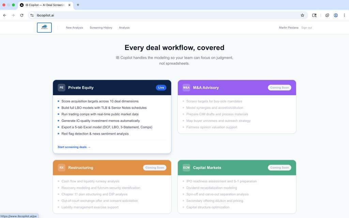The width and height of the screenshot is (349, 218).
Task: Click 'Liability management exercise support'
Action: pos(90,207)
